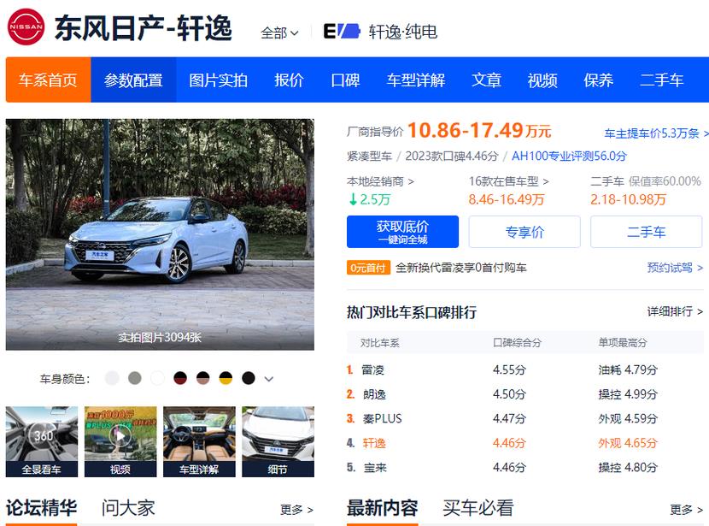Play the 视频 thumbnail
The width and height of the screenshot is (709, 526).
tap(120, 441)
